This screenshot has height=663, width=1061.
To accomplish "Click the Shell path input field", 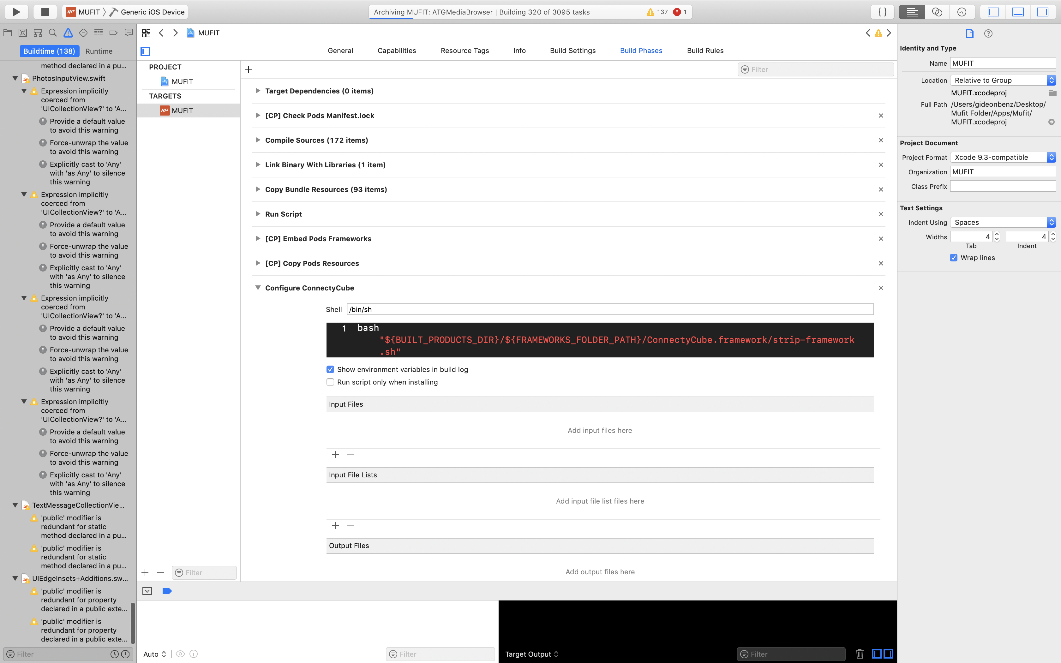I will point(609,310).
